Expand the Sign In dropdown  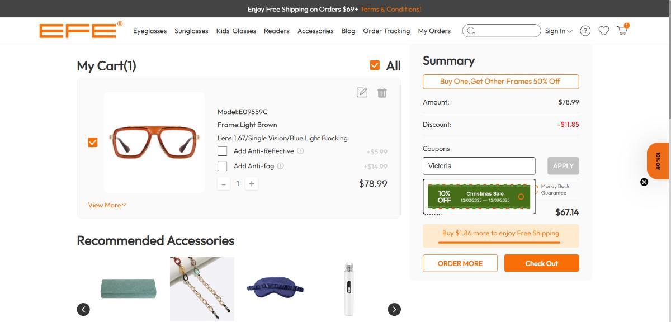click(x=559, y=31)
